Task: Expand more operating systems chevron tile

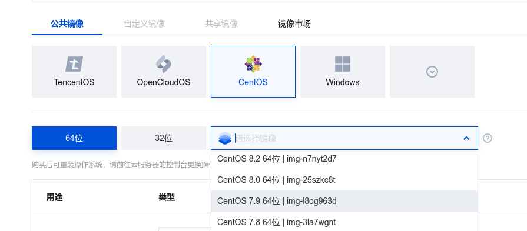Action: click(432, 72)
